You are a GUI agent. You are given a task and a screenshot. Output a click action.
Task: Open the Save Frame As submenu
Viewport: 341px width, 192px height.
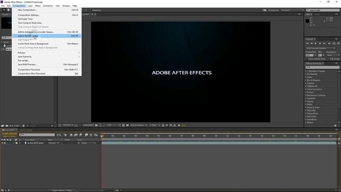(x=47, y=57)
